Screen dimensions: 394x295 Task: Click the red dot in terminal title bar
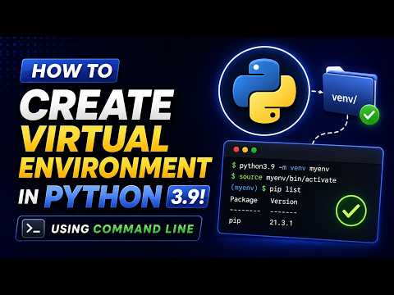pyautogui.click(x=236, y=149)
